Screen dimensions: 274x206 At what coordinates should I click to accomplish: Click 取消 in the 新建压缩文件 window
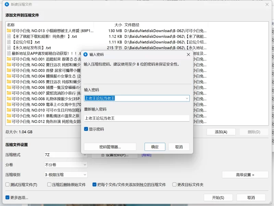(251, 197)
